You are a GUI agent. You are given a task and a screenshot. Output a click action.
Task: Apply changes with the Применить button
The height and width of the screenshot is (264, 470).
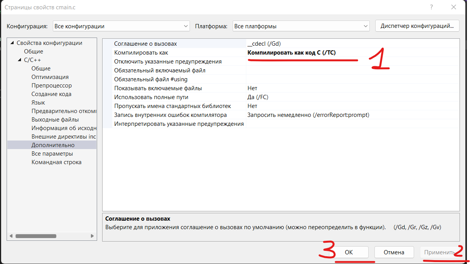[439, 252]
